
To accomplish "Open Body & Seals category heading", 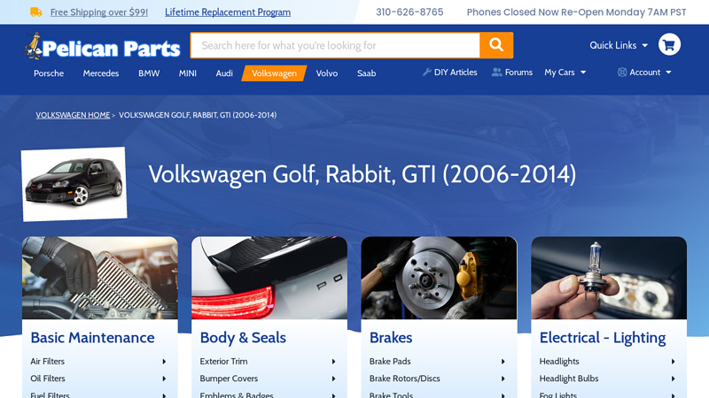I will tap(243, 338).
